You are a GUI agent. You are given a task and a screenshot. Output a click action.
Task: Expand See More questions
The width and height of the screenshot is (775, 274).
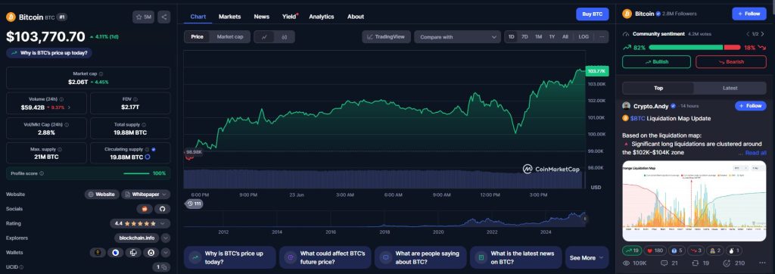point(587,257)
